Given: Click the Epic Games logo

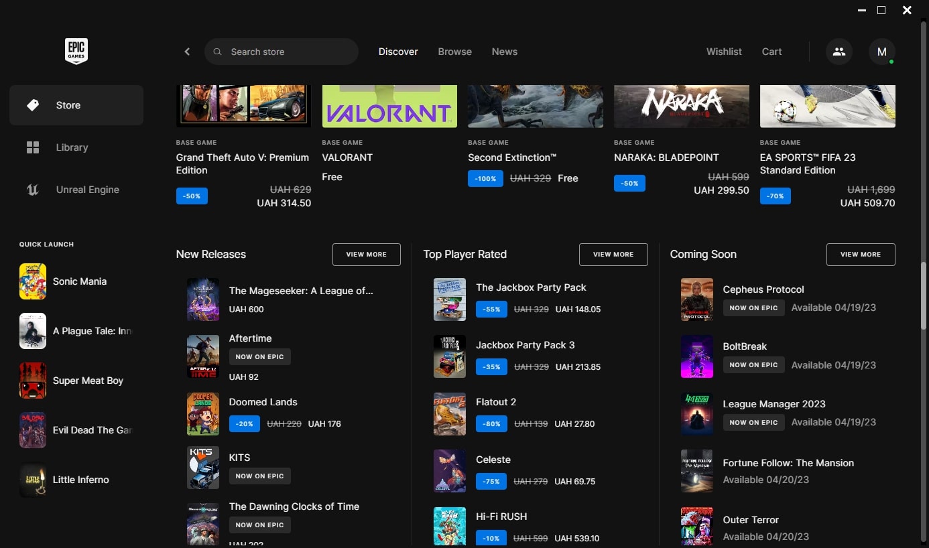Looking at the screenshot, I should tap(76, 52).
